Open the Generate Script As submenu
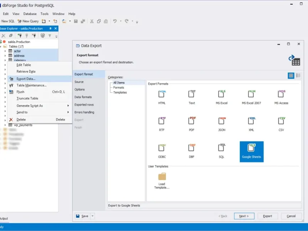This screenshot has height=231, width=308. coord(40,105)
